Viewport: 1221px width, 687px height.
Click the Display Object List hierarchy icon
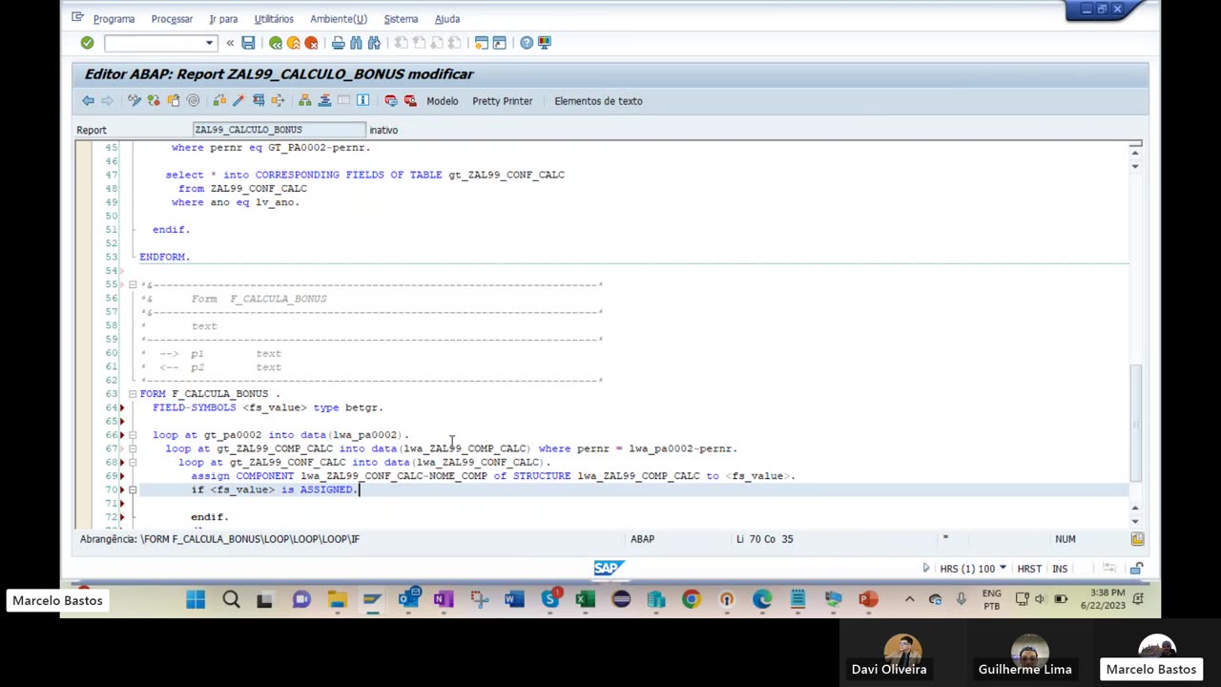305,101
